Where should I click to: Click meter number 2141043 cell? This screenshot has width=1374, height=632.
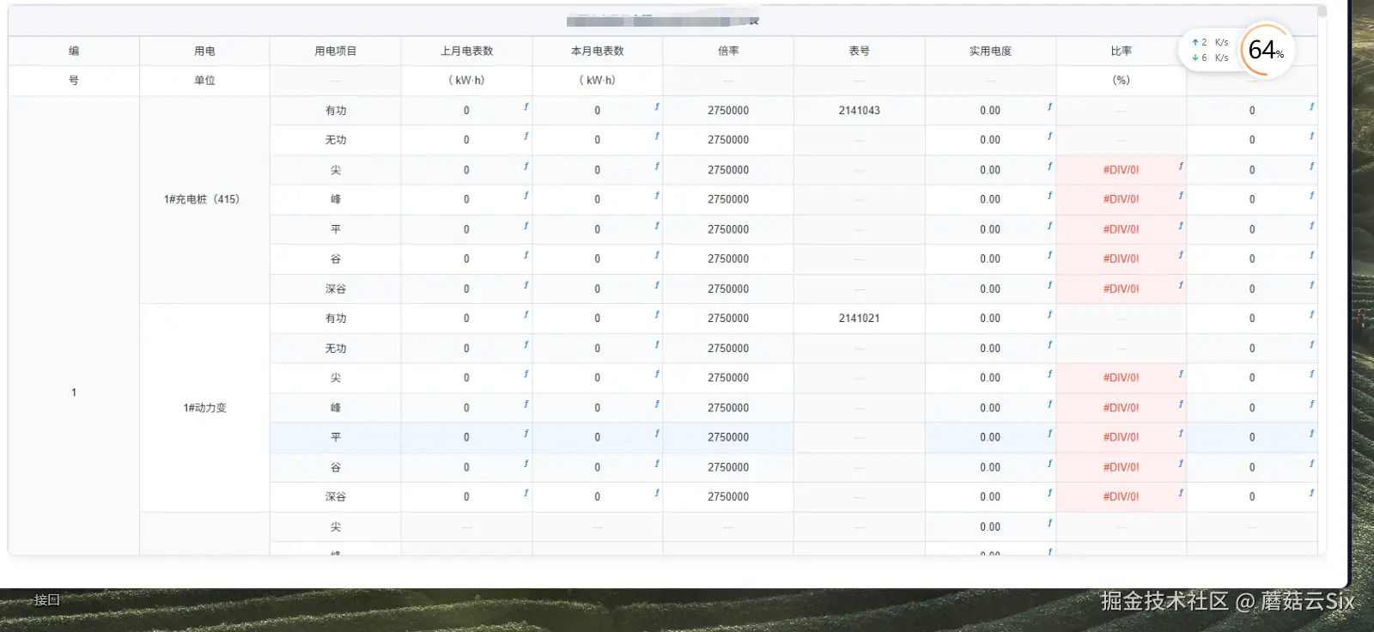[x=860, y=110]
